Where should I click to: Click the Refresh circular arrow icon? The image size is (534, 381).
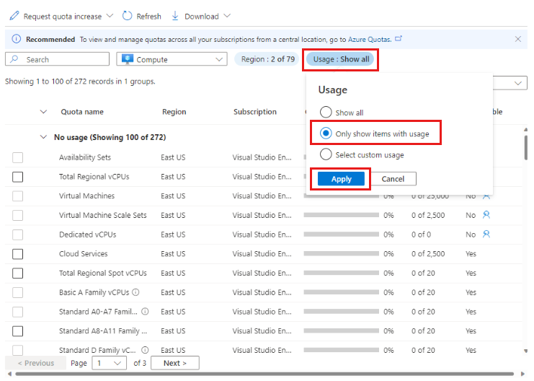tap(127, 16)
